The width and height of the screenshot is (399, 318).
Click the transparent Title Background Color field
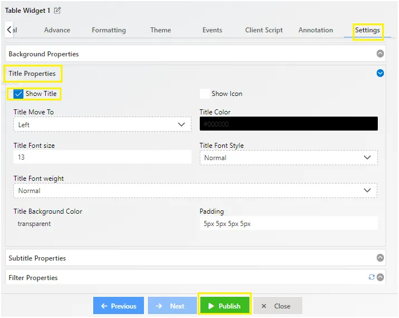[102, 224]
